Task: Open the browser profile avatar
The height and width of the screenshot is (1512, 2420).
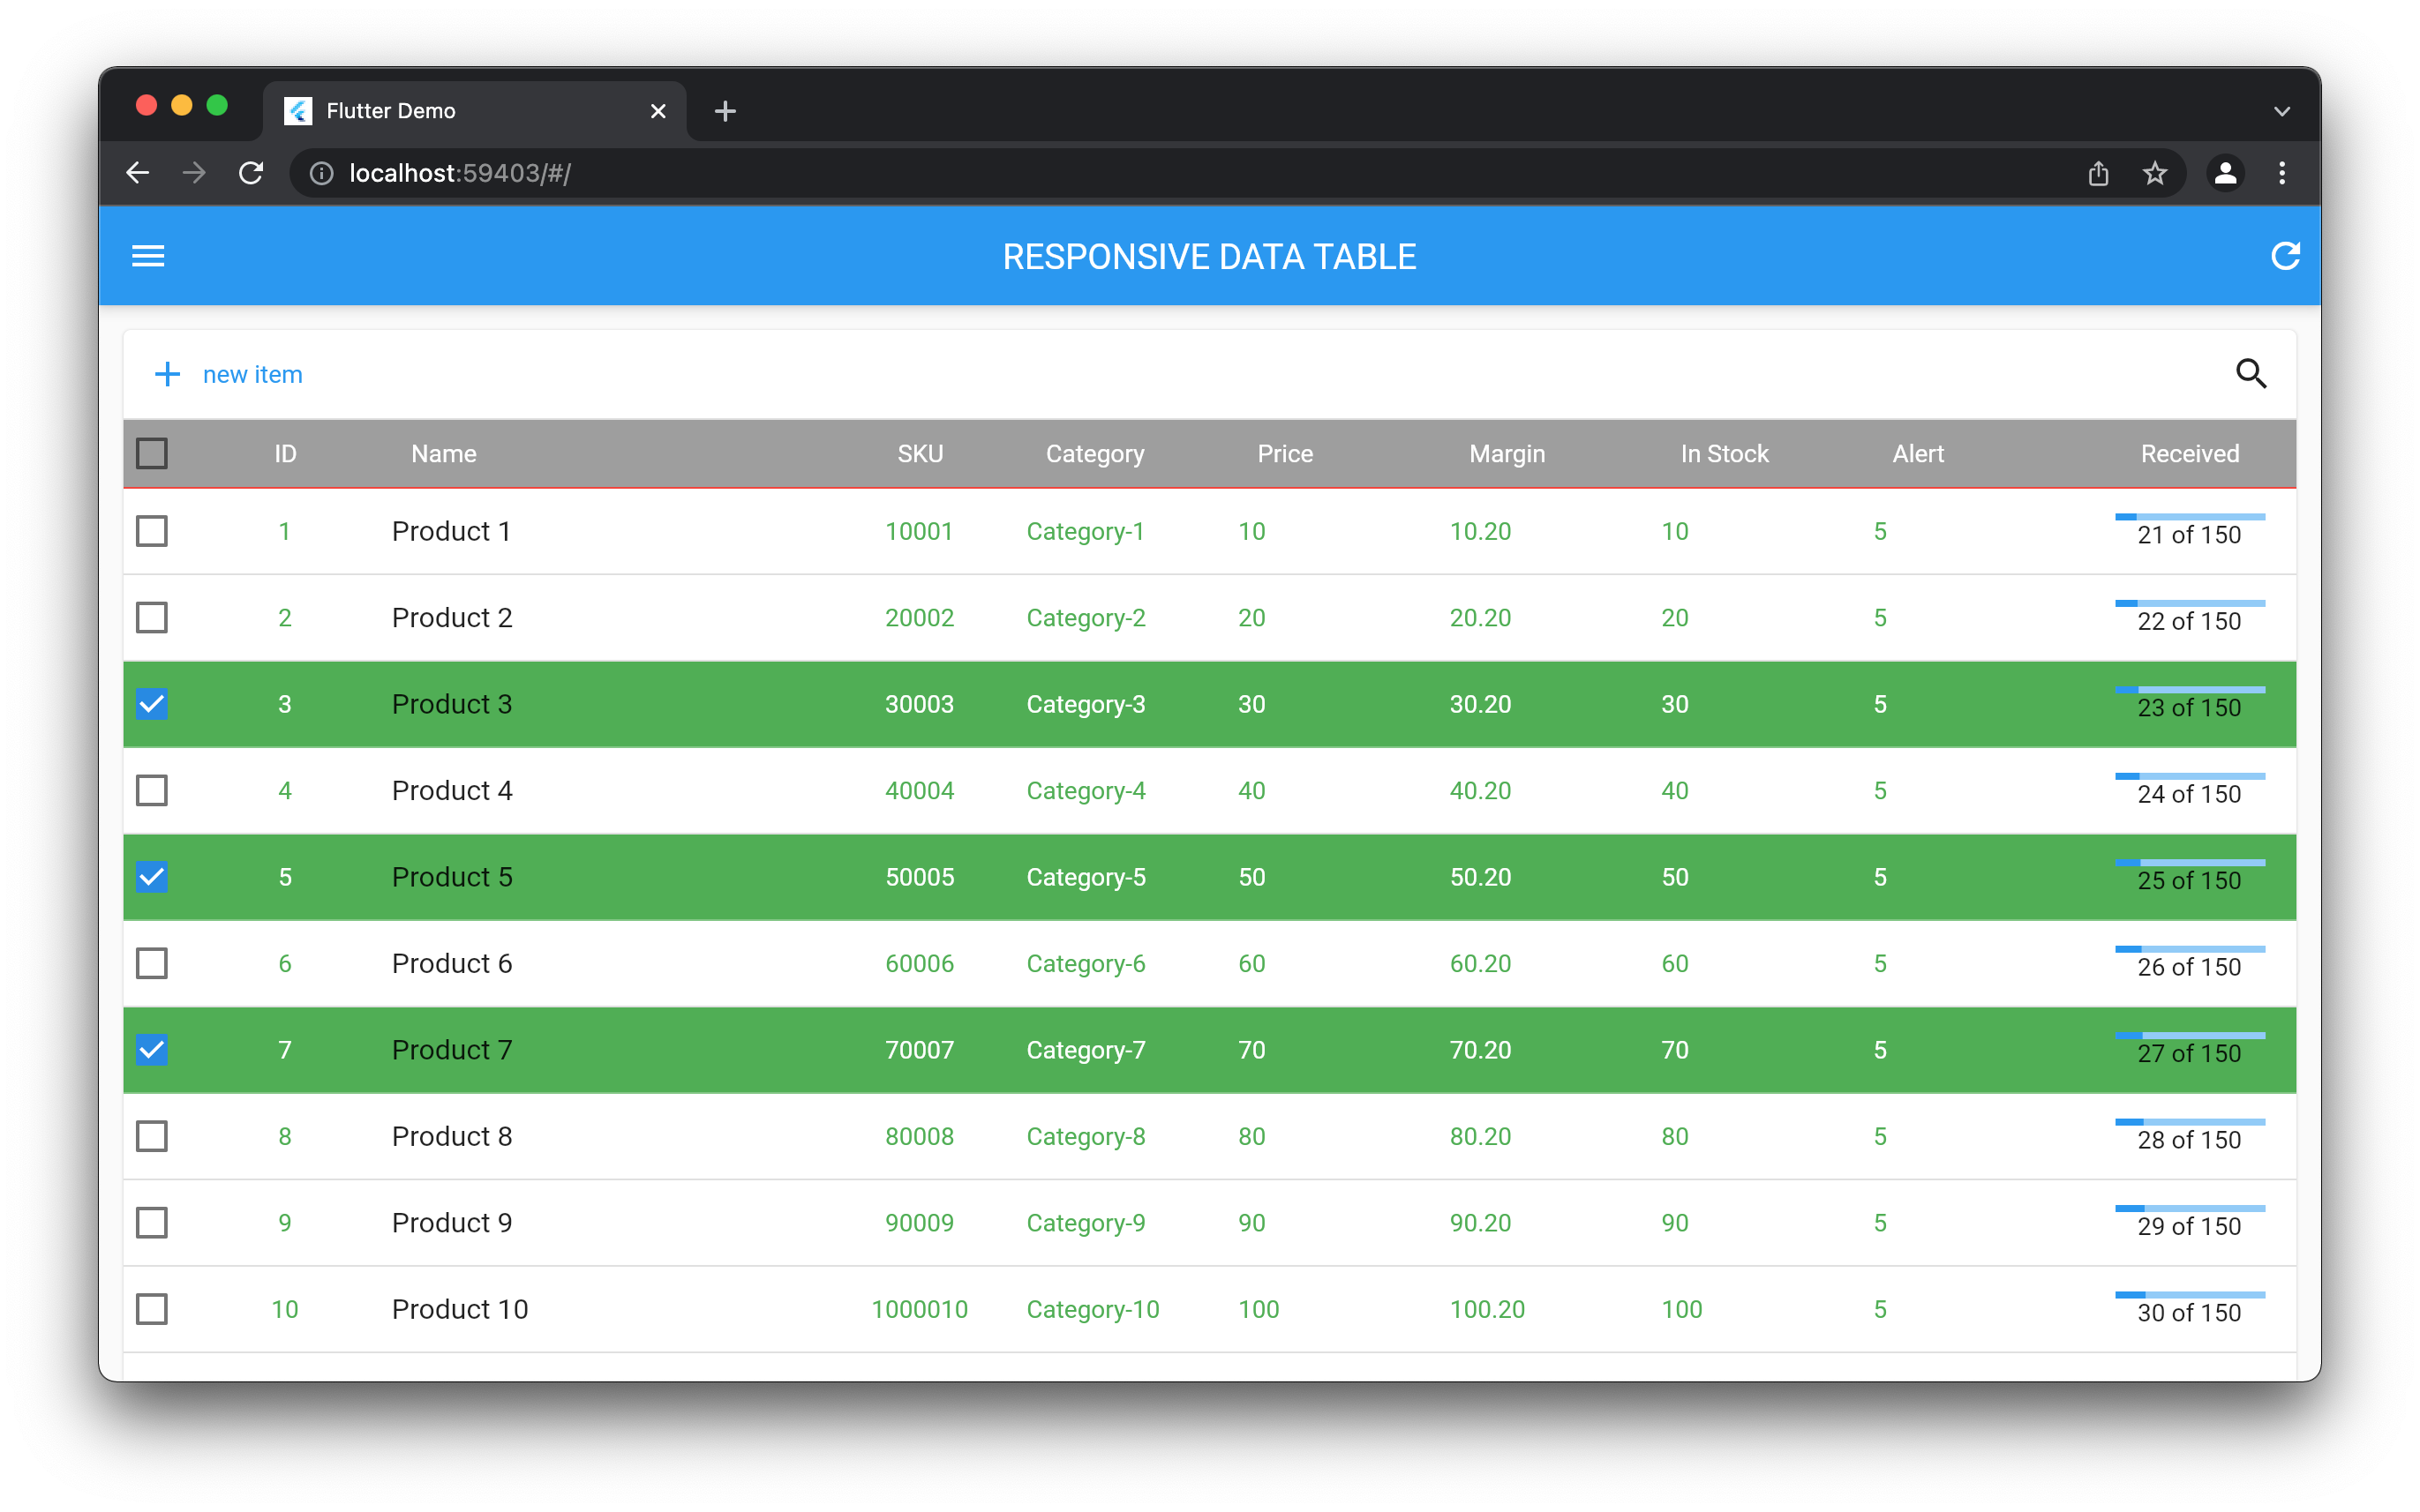Action: coord(2225,173)
